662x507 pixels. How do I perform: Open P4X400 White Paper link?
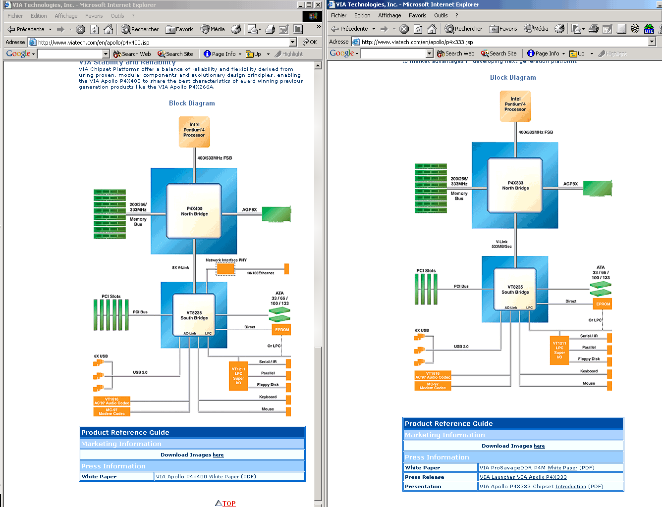pyautogui.click(x=224, y=477)
